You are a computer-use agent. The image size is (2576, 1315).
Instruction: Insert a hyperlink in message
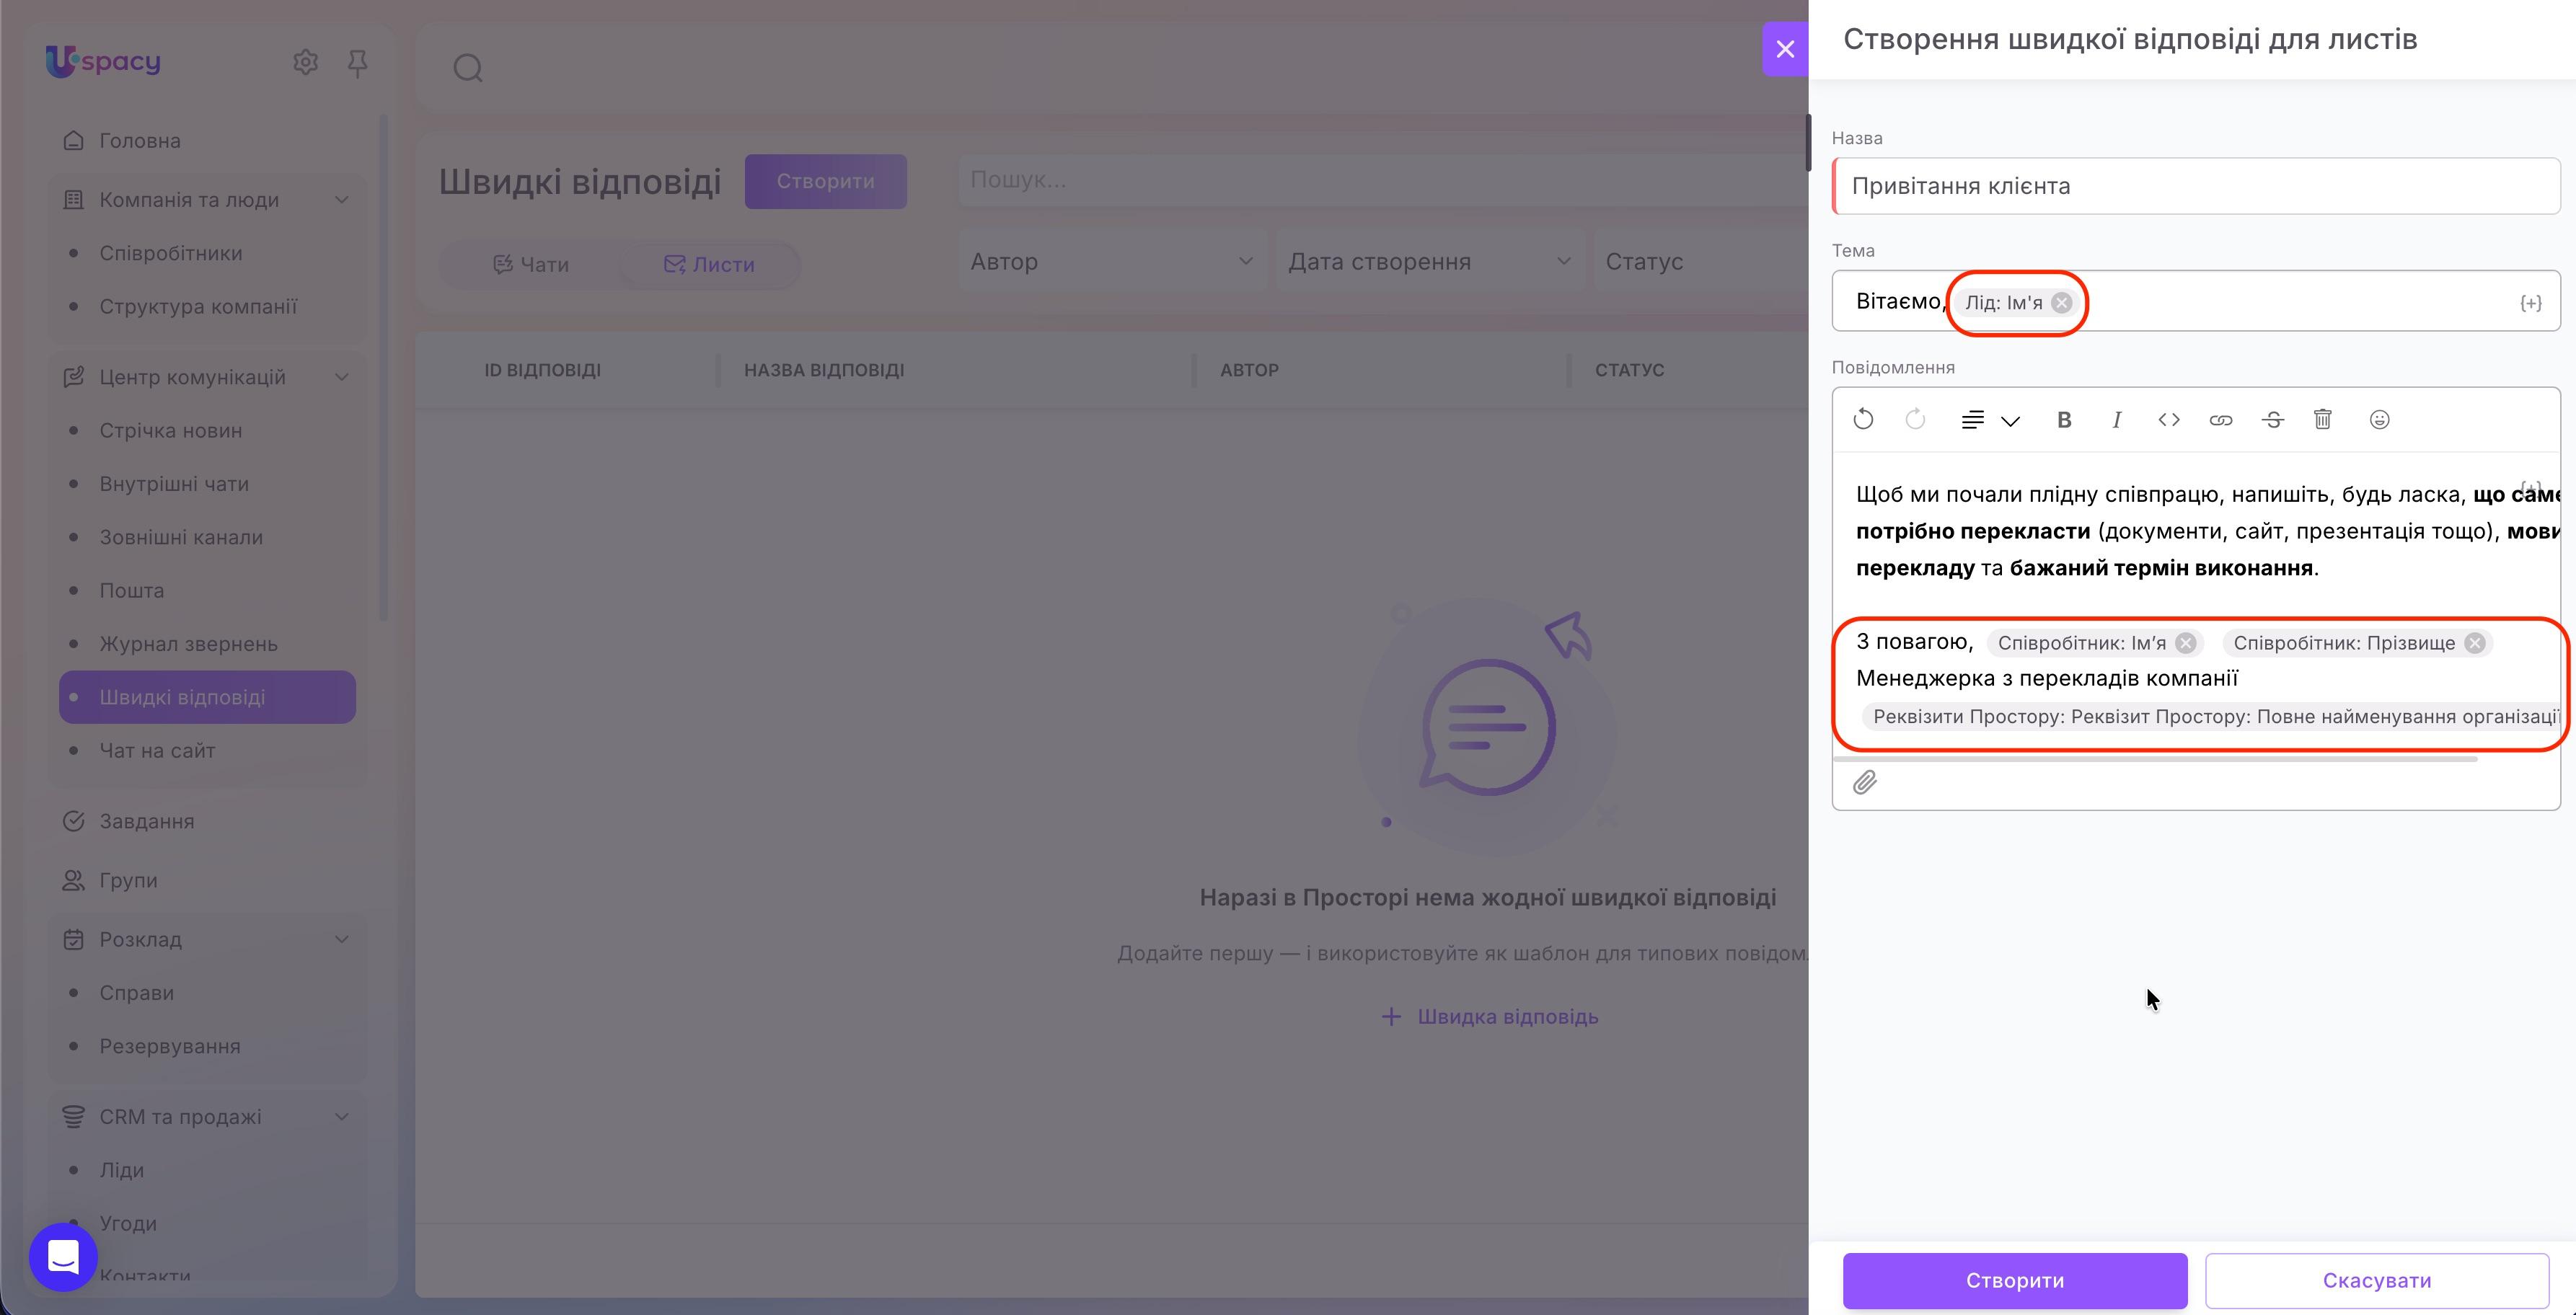pos(2220,420)
